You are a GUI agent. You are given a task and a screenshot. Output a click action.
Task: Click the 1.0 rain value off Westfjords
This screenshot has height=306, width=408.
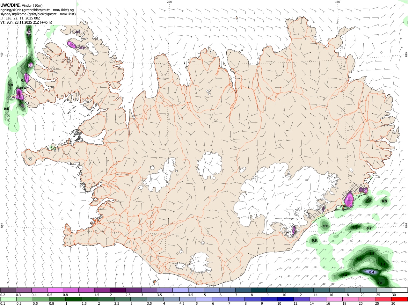pyautogui.click(x=11, y=85)
